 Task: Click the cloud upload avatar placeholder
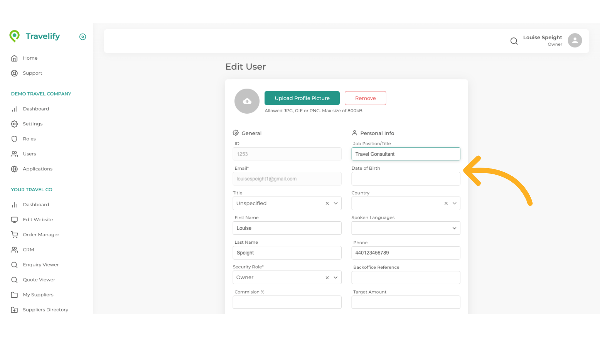[247, 101]
